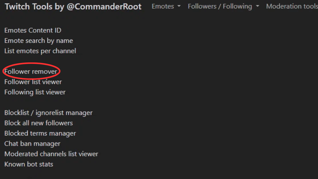Open Moderated channels list viewer
This screenshot has height=179, width=318.
coord(51,154)
